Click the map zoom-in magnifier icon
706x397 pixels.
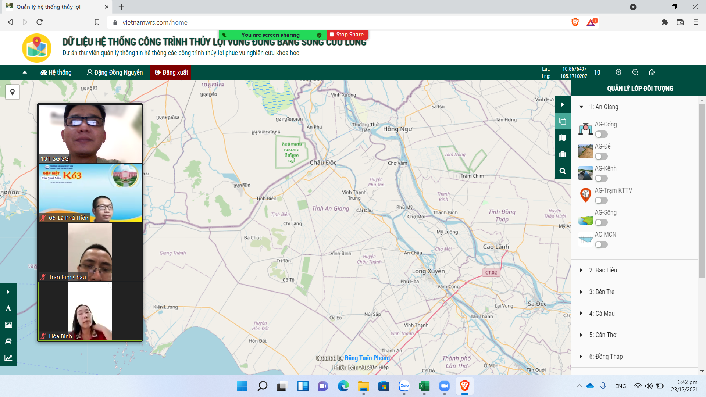pos(618,72)
